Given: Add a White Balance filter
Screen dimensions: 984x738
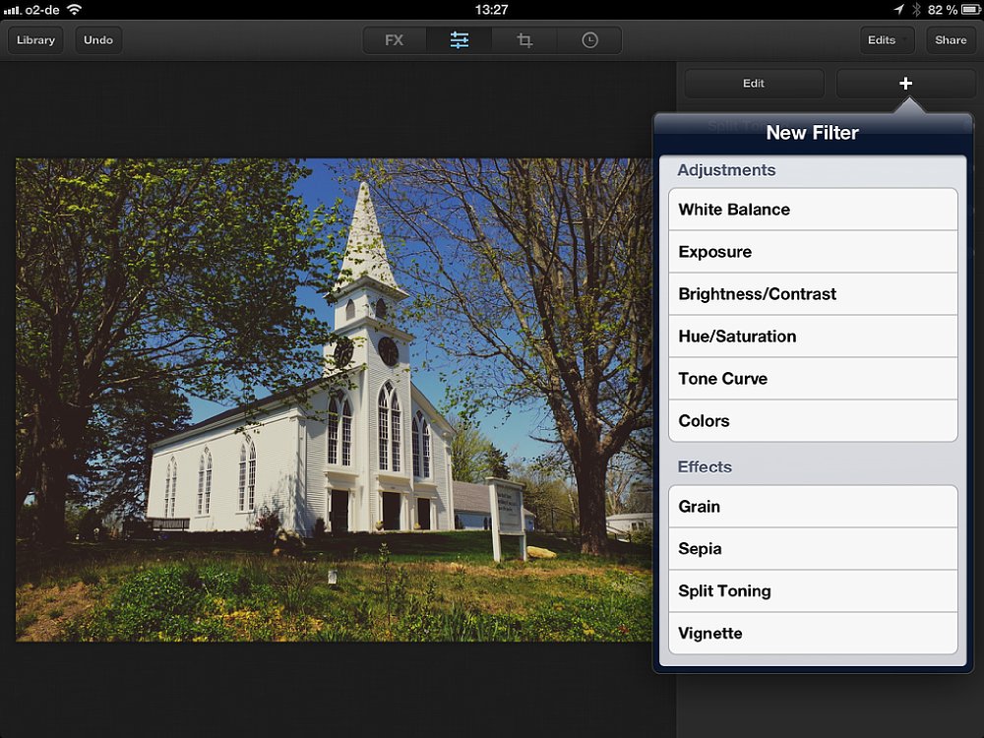Looking at the screenshot, I should [x=813, y=210].
